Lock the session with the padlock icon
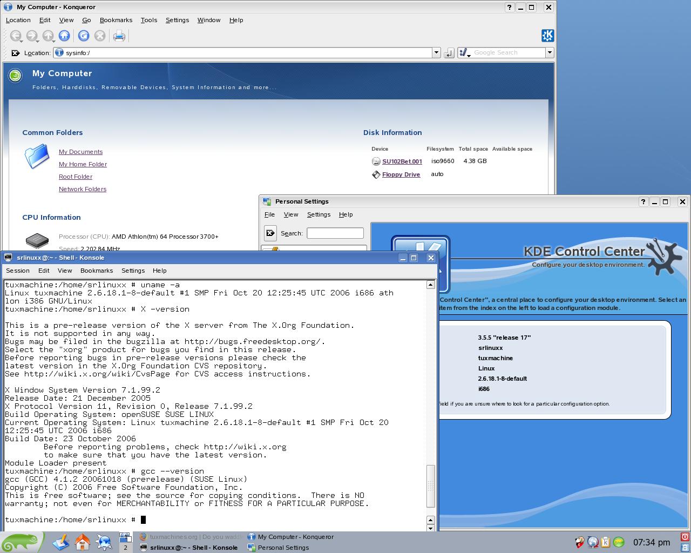This screenshot has height=553, width=691. [685, 547]
